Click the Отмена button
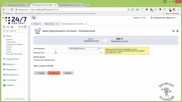 click(68, 73)
